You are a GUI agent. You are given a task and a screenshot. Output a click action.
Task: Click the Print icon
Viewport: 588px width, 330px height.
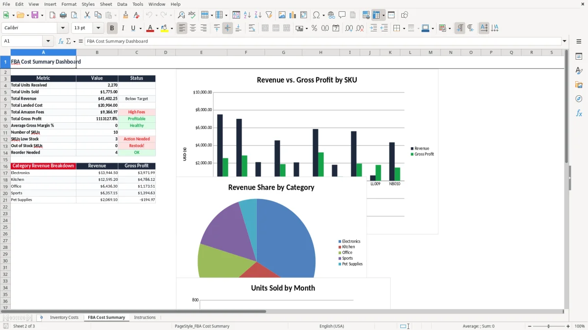63,15
